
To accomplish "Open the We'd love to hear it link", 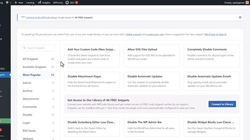I will click(216, 34).
